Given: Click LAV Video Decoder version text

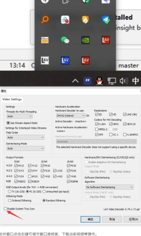Looking at the screenshot, I should tap(122, 209).
